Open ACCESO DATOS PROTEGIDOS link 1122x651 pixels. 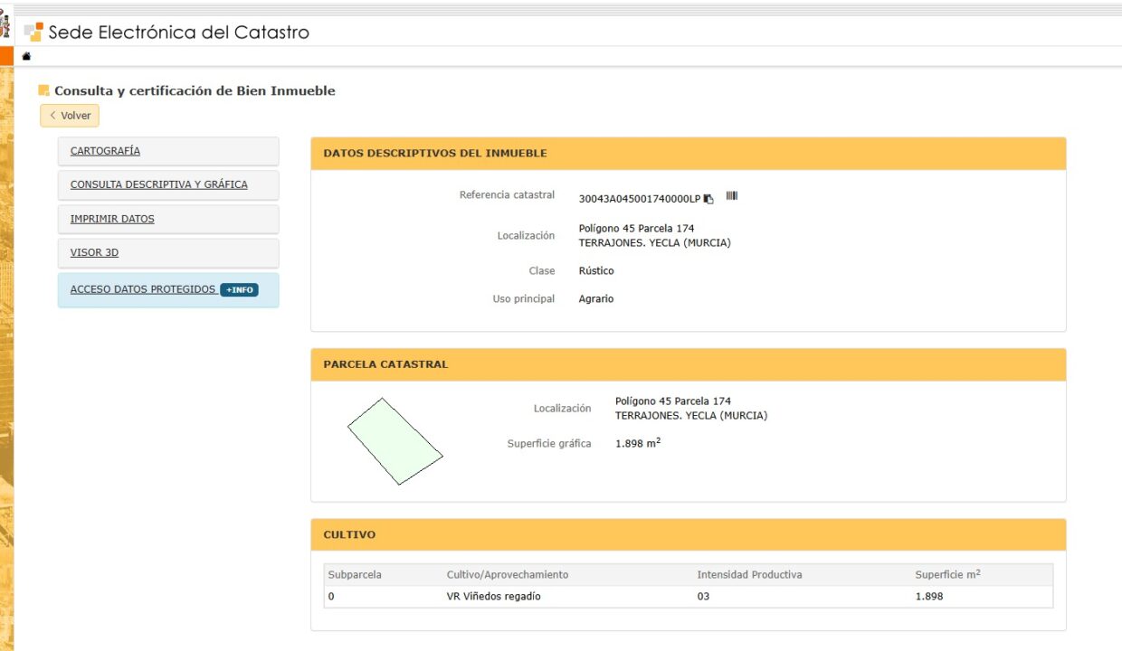143,290
